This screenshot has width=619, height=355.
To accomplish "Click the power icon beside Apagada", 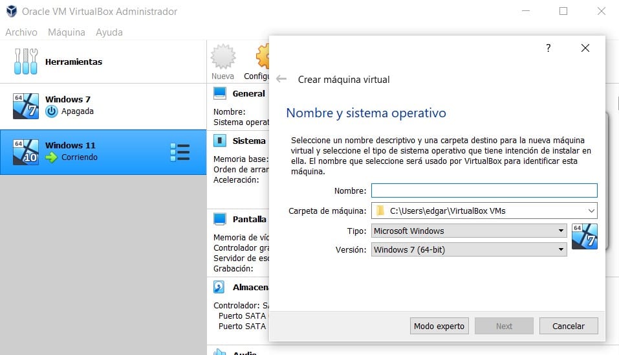I will pos(51,111).
